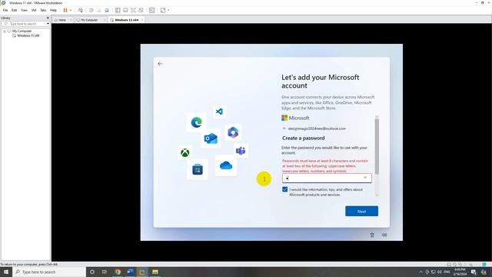Click the Library search field
The height and width of the screenshot is (277, 492).
(x=23, y=24)
